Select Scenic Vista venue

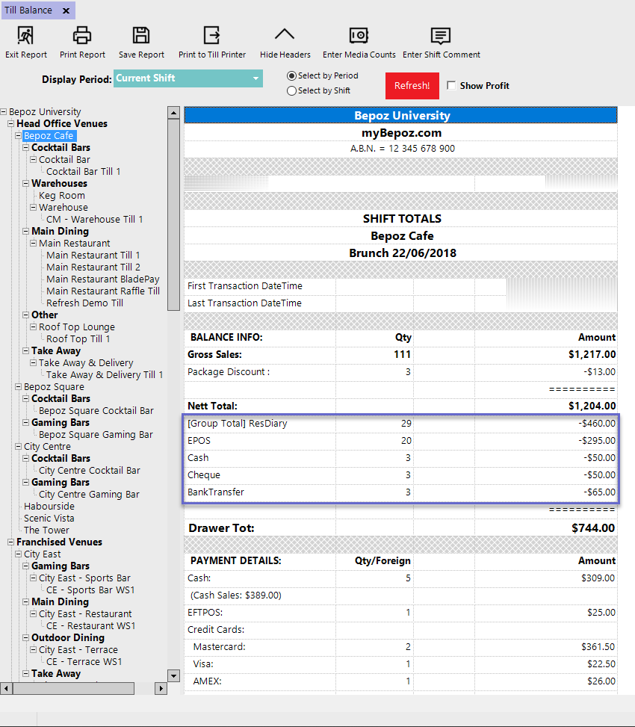point(49,519)
